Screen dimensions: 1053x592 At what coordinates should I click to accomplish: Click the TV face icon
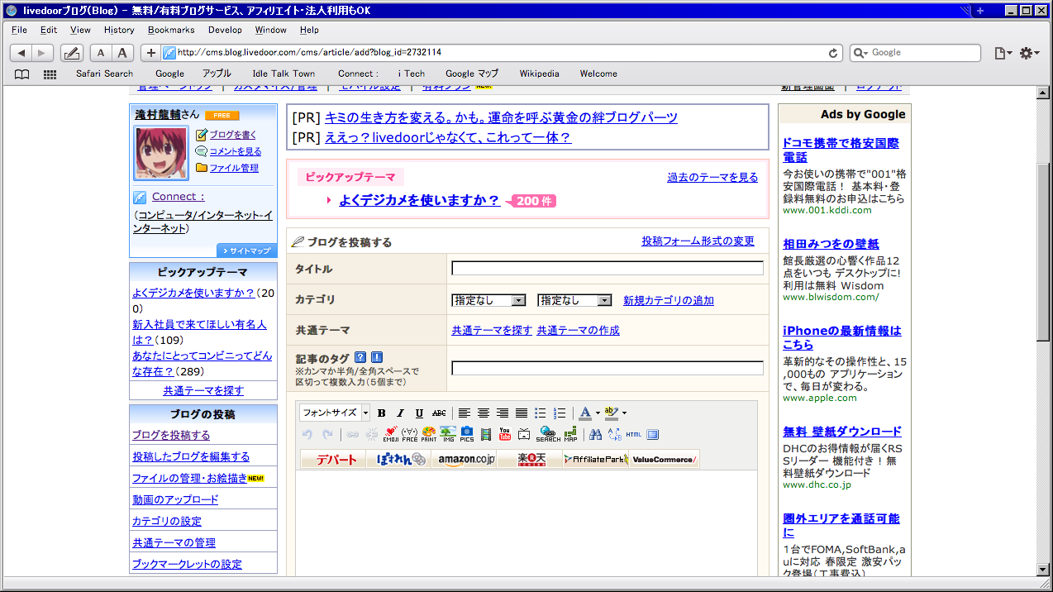click(x=524, y=434)
